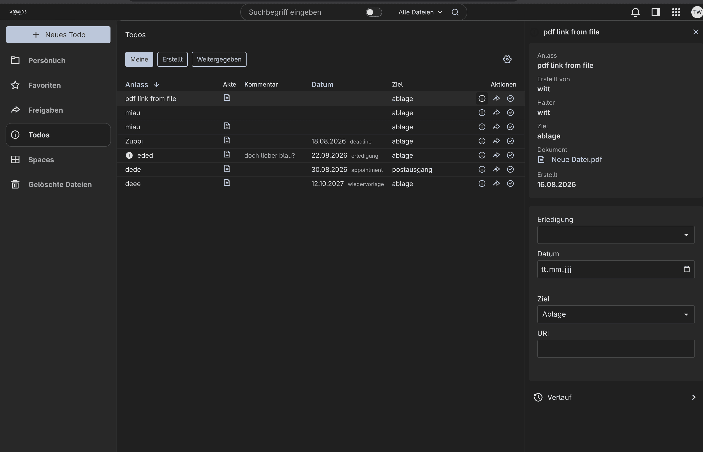Viewport: 703px width, 452px height.
Task: Open the file icon in deee row
Action: click(227, 182)
